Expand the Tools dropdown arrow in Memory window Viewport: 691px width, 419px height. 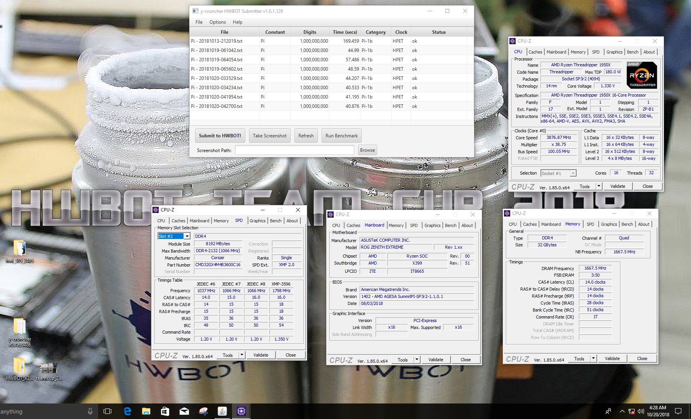coord(593,358)
